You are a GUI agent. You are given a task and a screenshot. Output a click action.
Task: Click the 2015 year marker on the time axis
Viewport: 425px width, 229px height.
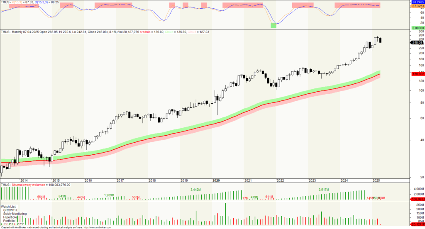pos(56,180)
